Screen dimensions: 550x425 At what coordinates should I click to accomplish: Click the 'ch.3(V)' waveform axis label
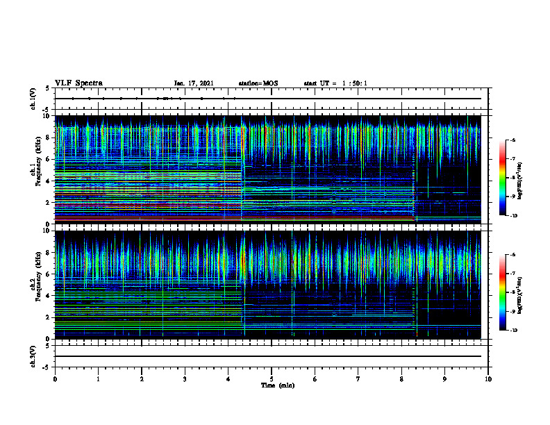(33, 356)
